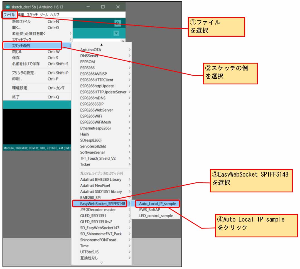
Task: Open the ファイル menu
Action: [x=9, y=15]
